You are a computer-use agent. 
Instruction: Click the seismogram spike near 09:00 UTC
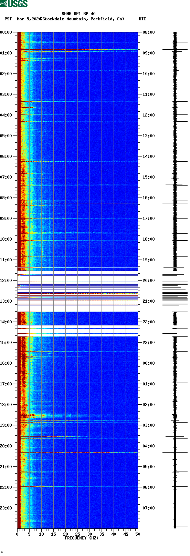coord(175,50)
